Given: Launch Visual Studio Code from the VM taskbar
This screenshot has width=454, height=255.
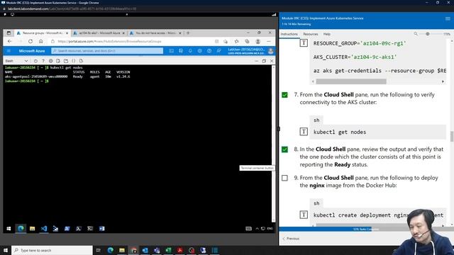Looking at the screenshot, I should point(44,228).
